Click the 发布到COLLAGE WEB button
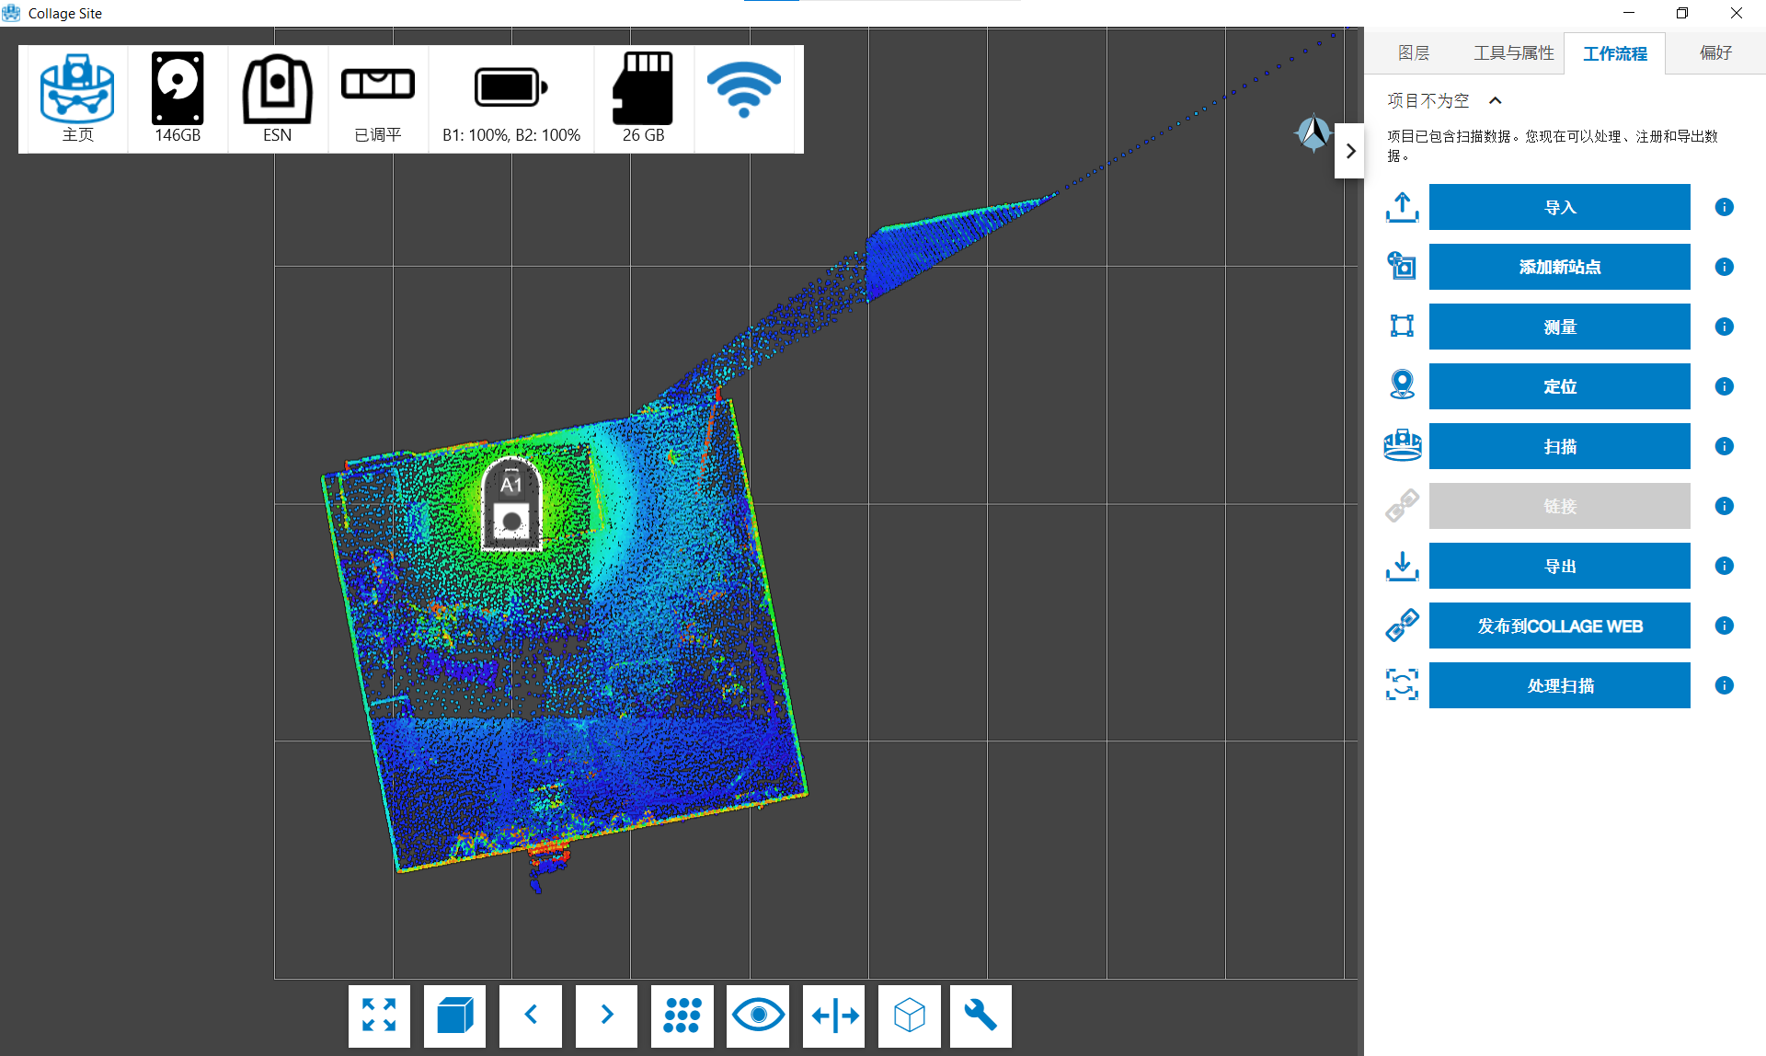The image size is (1766, 1056). click(x=1559, y=626)
